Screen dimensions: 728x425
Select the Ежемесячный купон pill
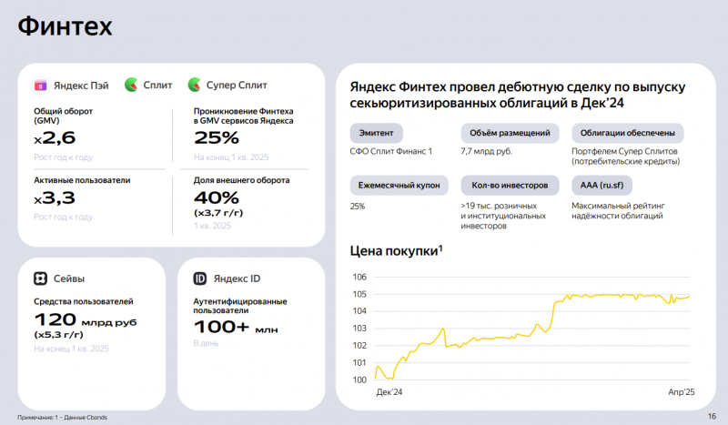[399, 186]
